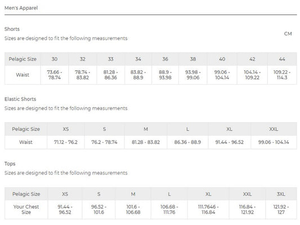
Task: Click the Tops section heading
Action: (10, 164)
